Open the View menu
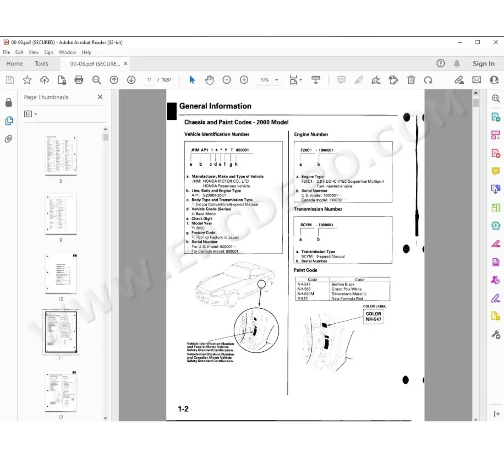Viewport: 504px width, 458px height. pyautogui.click(x=33, y=52)
